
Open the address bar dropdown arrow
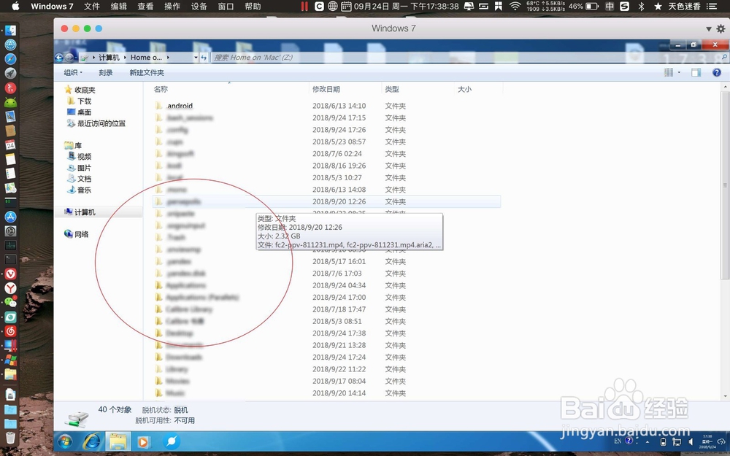point(195,57)
